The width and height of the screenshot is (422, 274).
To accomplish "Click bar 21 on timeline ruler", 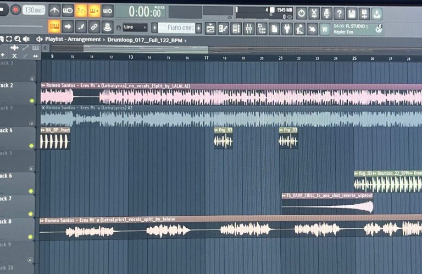I will point(280,58).
